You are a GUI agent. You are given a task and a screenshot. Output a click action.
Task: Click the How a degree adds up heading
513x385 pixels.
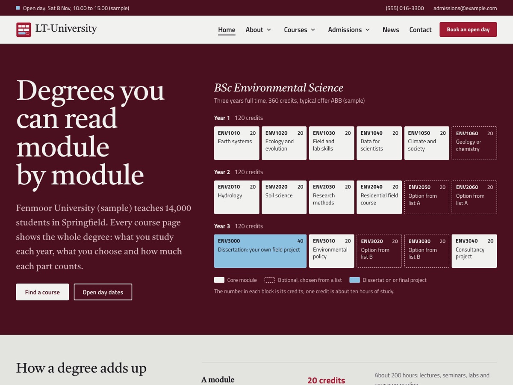click(81, 368)
